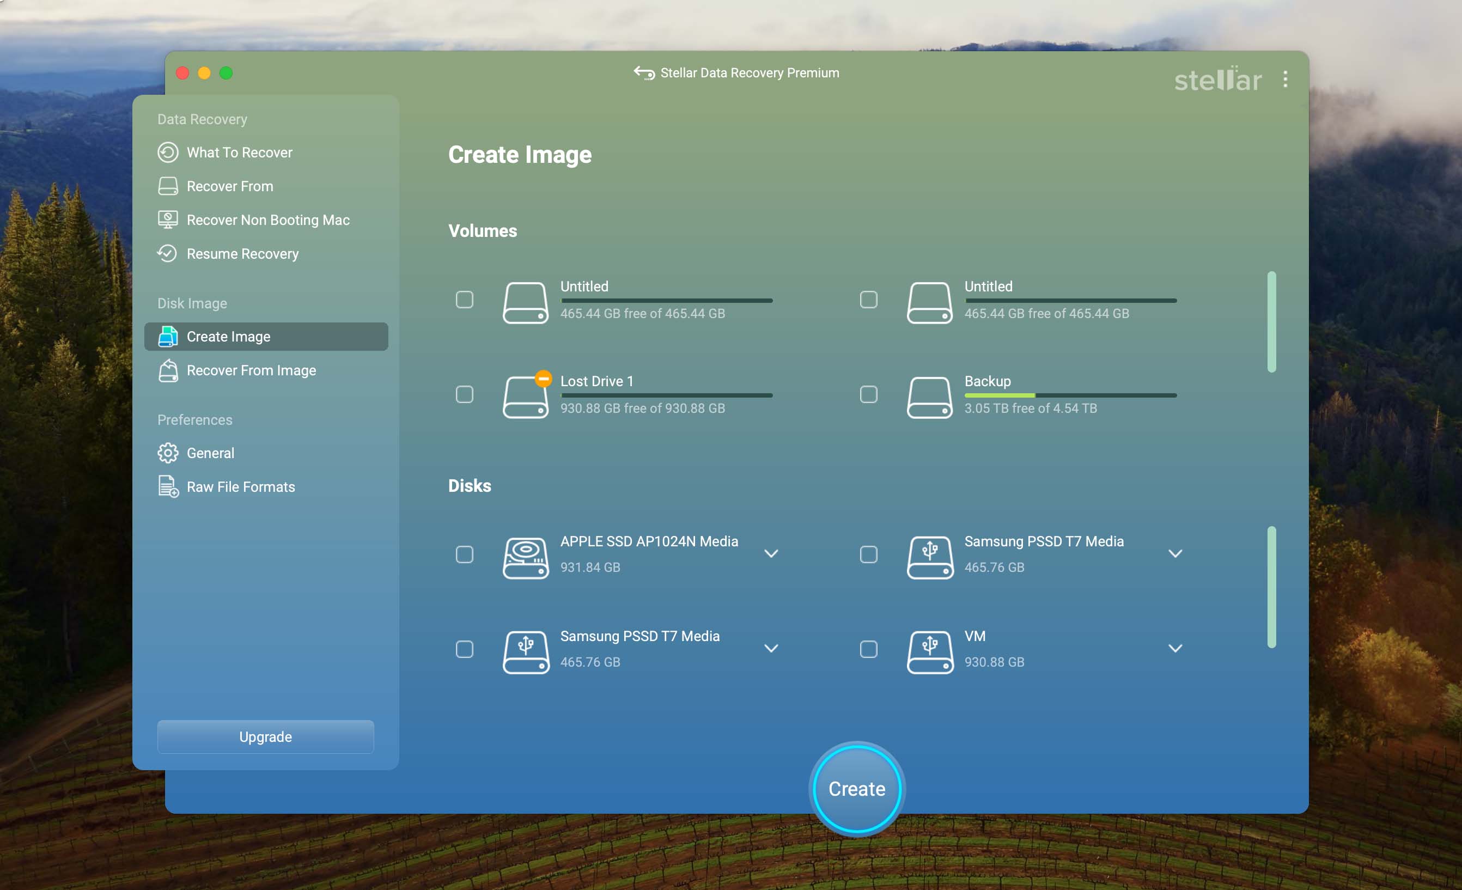Open Resume Recovery

click(x=266, y=254)
